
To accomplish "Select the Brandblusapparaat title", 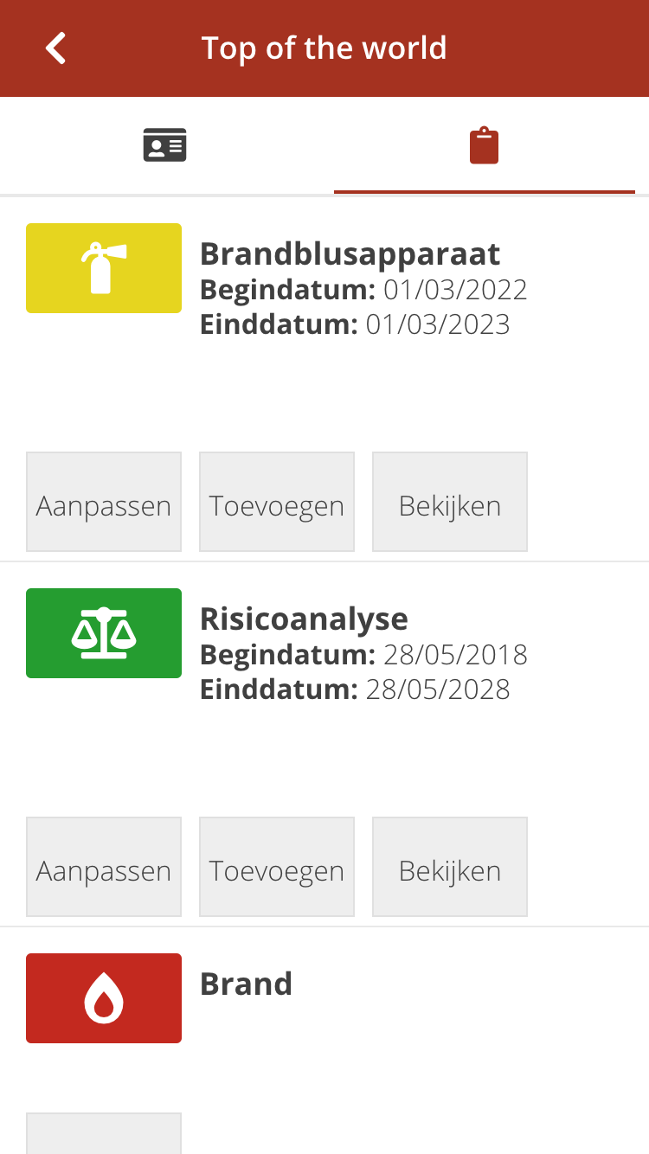I will coord(350,254).
